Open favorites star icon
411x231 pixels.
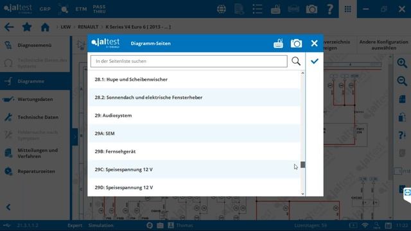click(x=27, y=27)
